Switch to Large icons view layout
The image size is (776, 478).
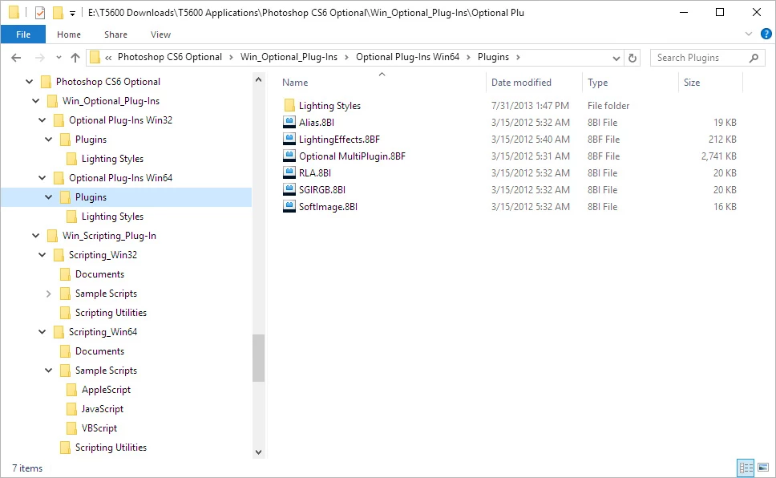pyautogui.click(x=763, y=467)
